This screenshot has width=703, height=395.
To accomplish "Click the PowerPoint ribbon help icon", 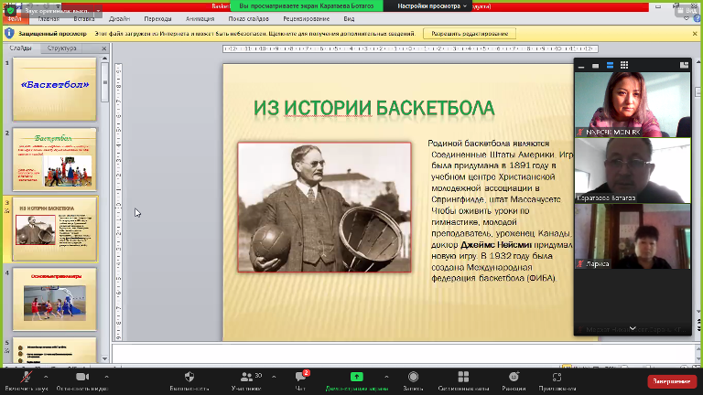I will [x=698, y=19].
